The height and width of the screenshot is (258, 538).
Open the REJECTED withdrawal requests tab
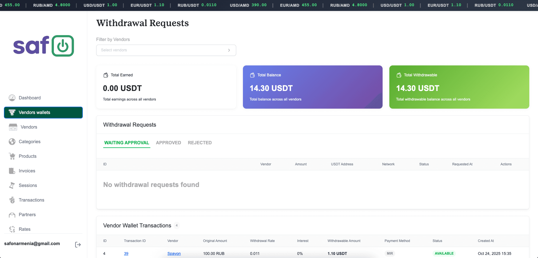[x=200, y=143]
